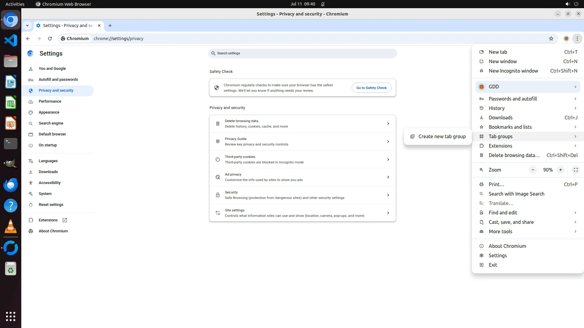Decrease zoom with the minus button
The height and width of the screenshot is (328, 584).
coord(533,170)
